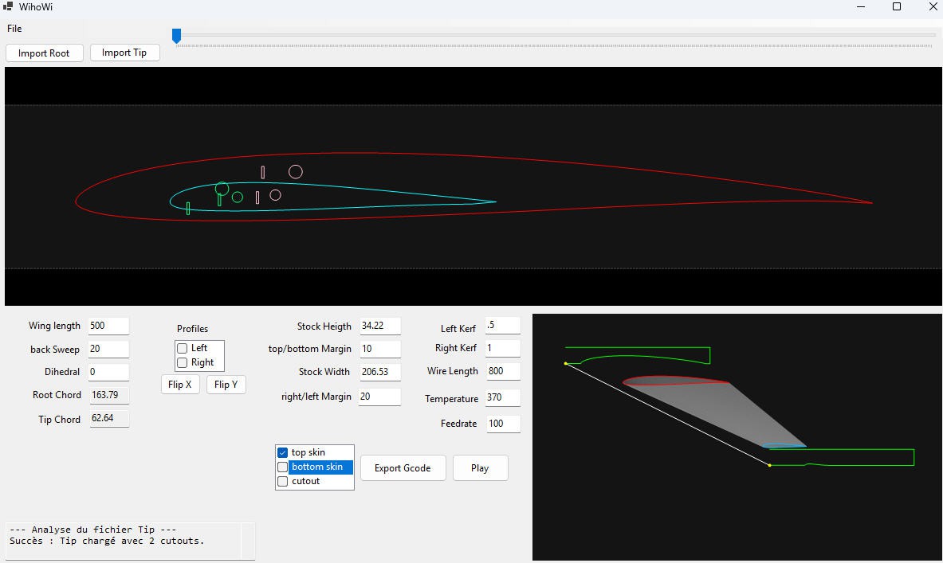
Task: Click the timeline slider thumb at top
Action: point(177,36)
